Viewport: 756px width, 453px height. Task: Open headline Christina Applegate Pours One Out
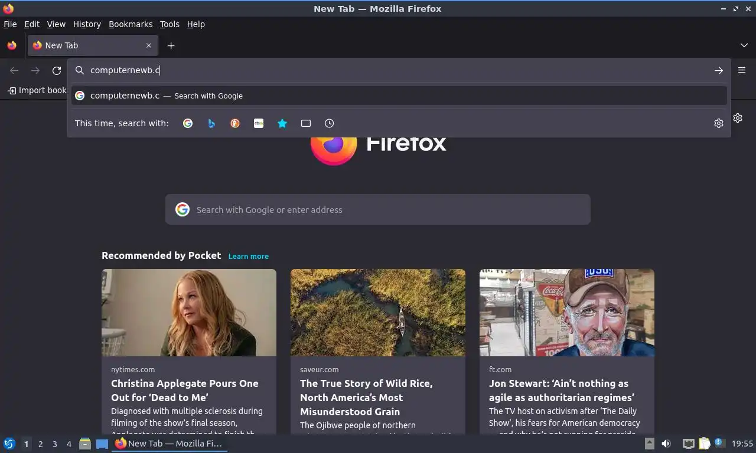pos(185,390)
